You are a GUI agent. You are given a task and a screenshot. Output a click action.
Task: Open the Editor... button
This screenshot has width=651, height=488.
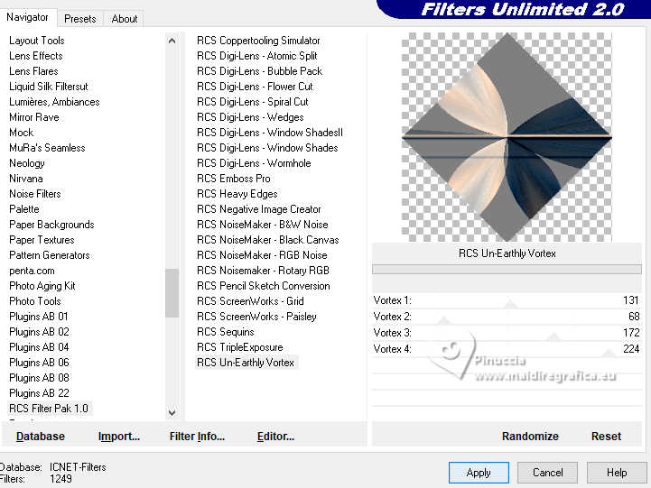click(275, 437)
